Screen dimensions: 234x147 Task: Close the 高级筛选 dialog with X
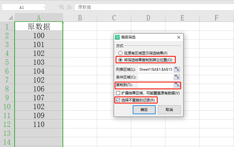178,38
